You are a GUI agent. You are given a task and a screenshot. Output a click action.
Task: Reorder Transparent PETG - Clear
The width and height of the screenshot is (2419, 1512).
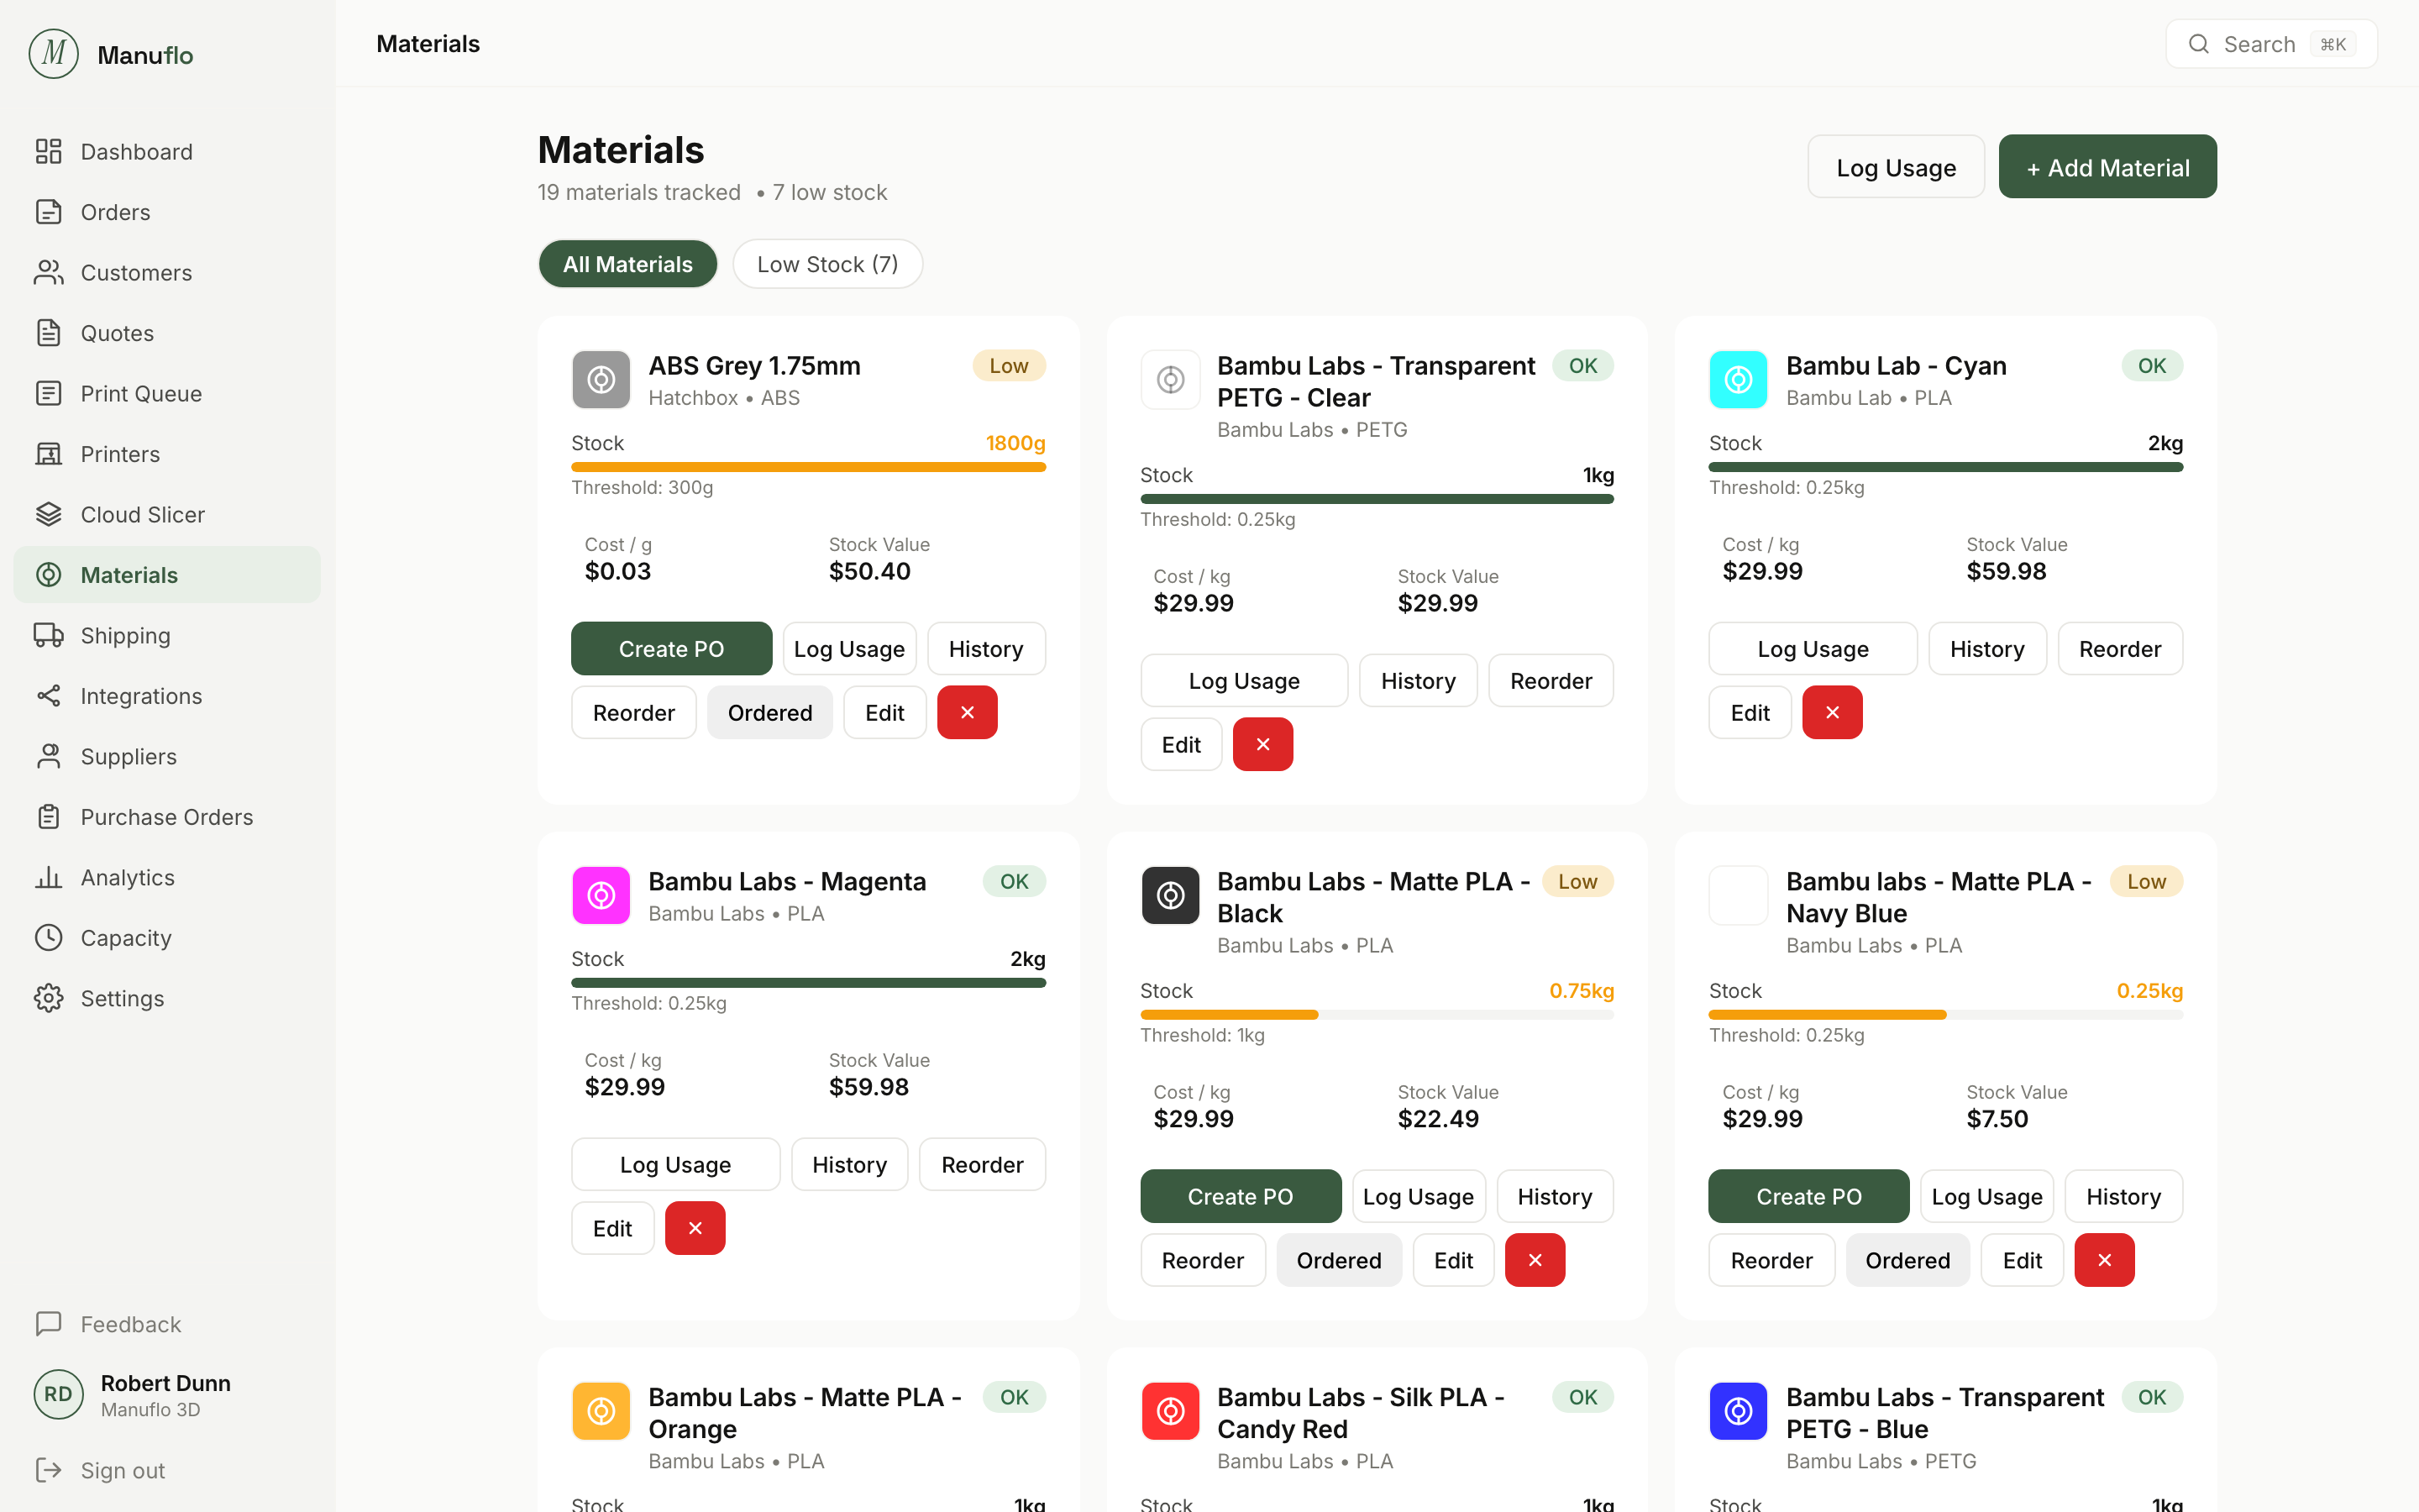[x=1551, y=681]
